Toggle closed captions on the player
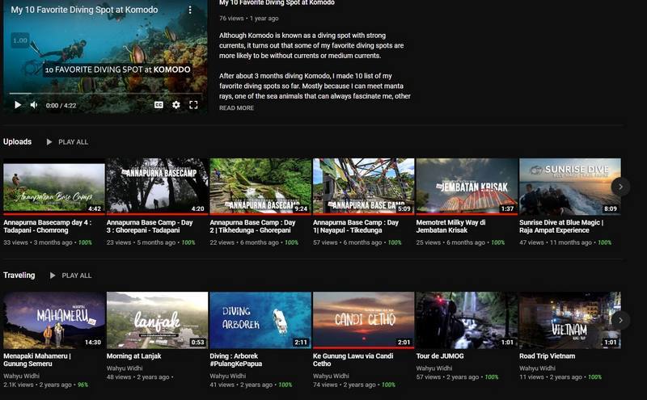Viewport: 647px width, 400px height. [x=159, y=105]
